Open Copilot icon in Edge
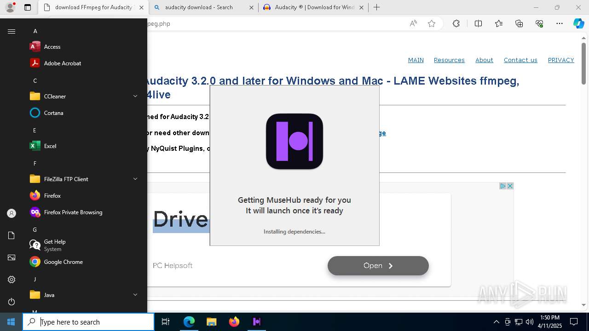This screenshot has width=589, height=331. pyautogui.click(x=579, y=23)
